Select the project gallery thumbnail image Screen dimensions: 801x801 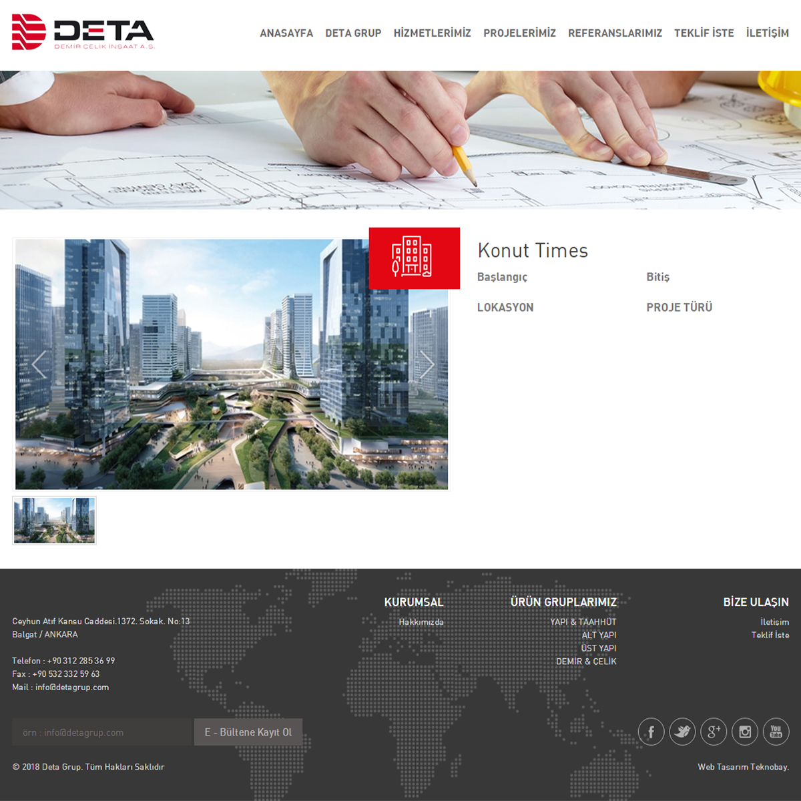pyautogui.click(x=55, y=520)
